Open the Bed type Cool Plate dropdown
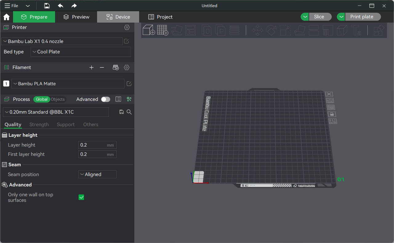 tap(81, 52)
